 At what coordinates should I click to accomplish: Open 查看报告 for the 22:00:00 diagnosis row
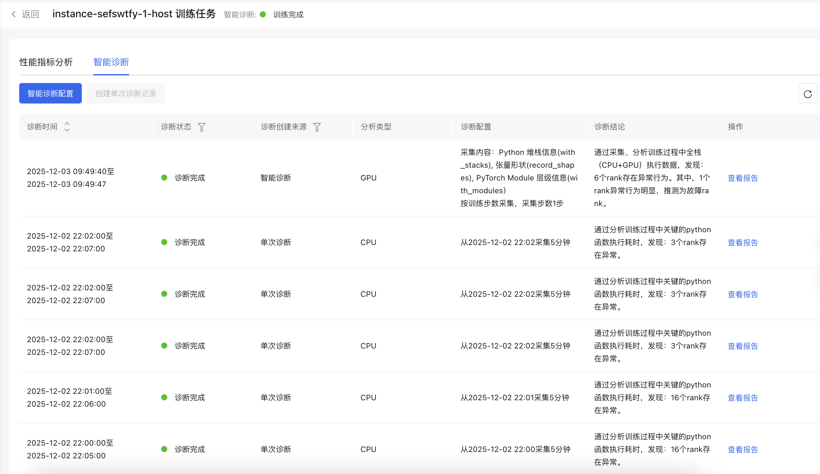tap(743, 449)
